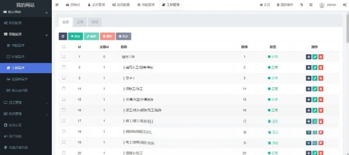Open the Admin user menu

(328, 5)
